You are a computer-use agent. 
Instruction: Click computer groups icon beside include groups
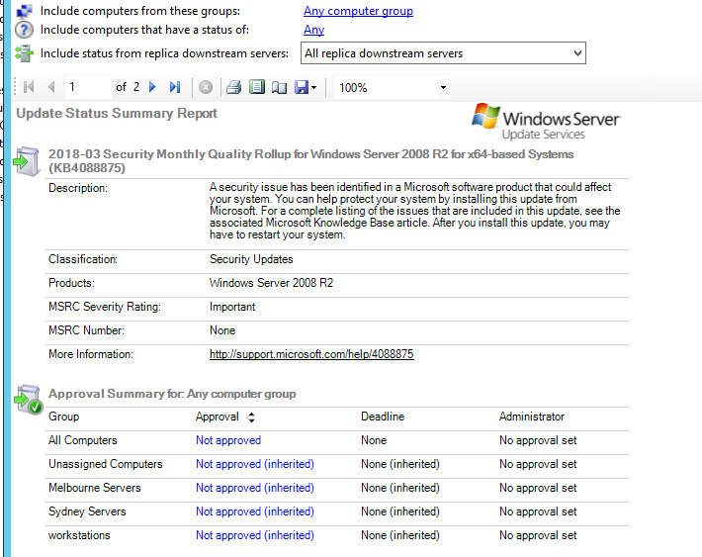[24, 10]
